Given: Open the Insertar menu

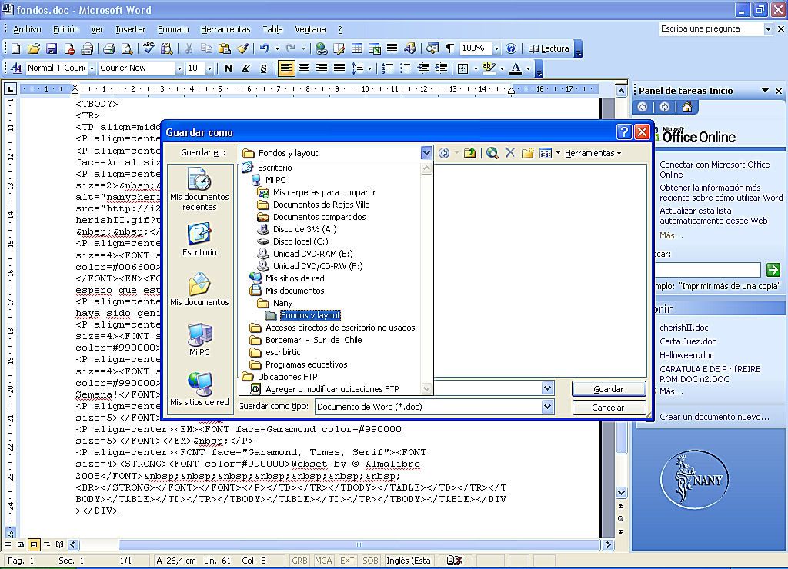Looking at the screenshot, I should (130, 29).
